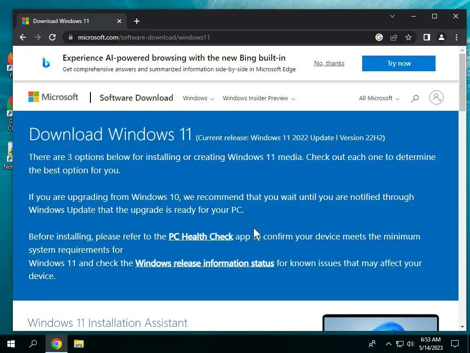Screen dimensions: 470x353
Task: Open the Chrome profile icon
Action: [x=441, y=37]
